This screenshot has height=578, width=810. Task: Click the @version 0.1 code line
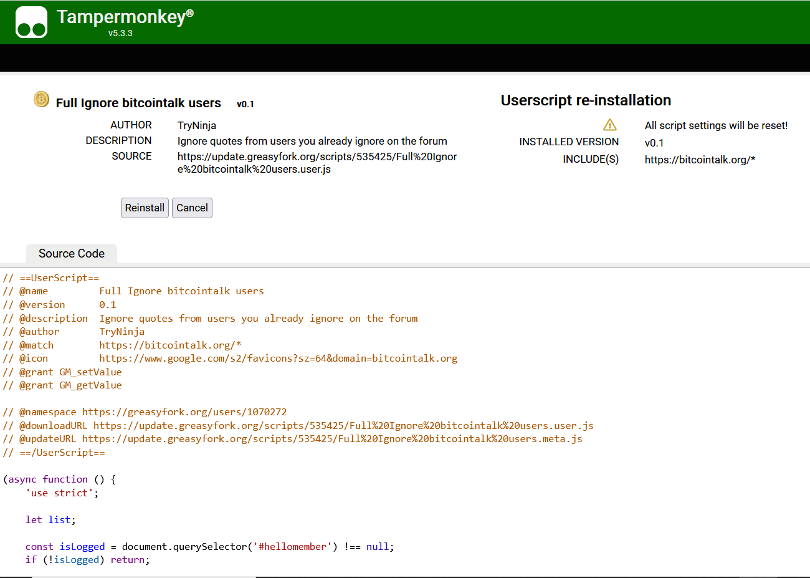59,305
